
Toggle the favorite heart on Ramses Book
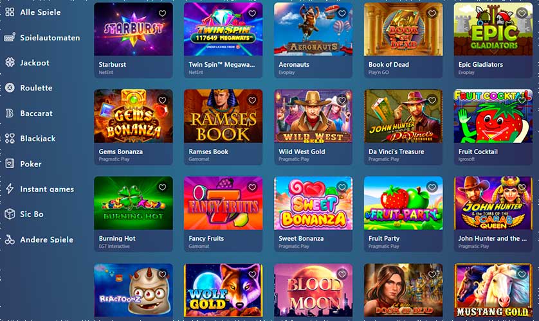252,100
